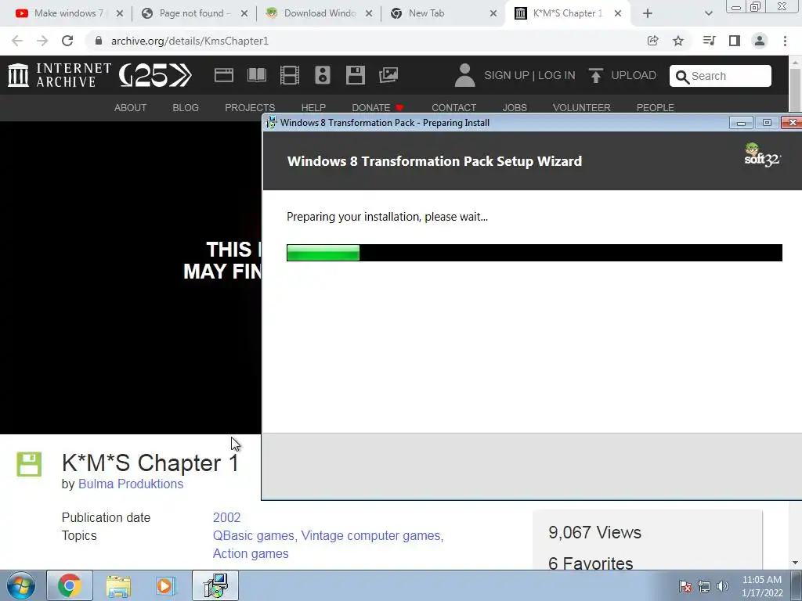This screenshot has width=802, height=601.
Task: Bookmark this page with the star icon
Action: click(678, 41)
